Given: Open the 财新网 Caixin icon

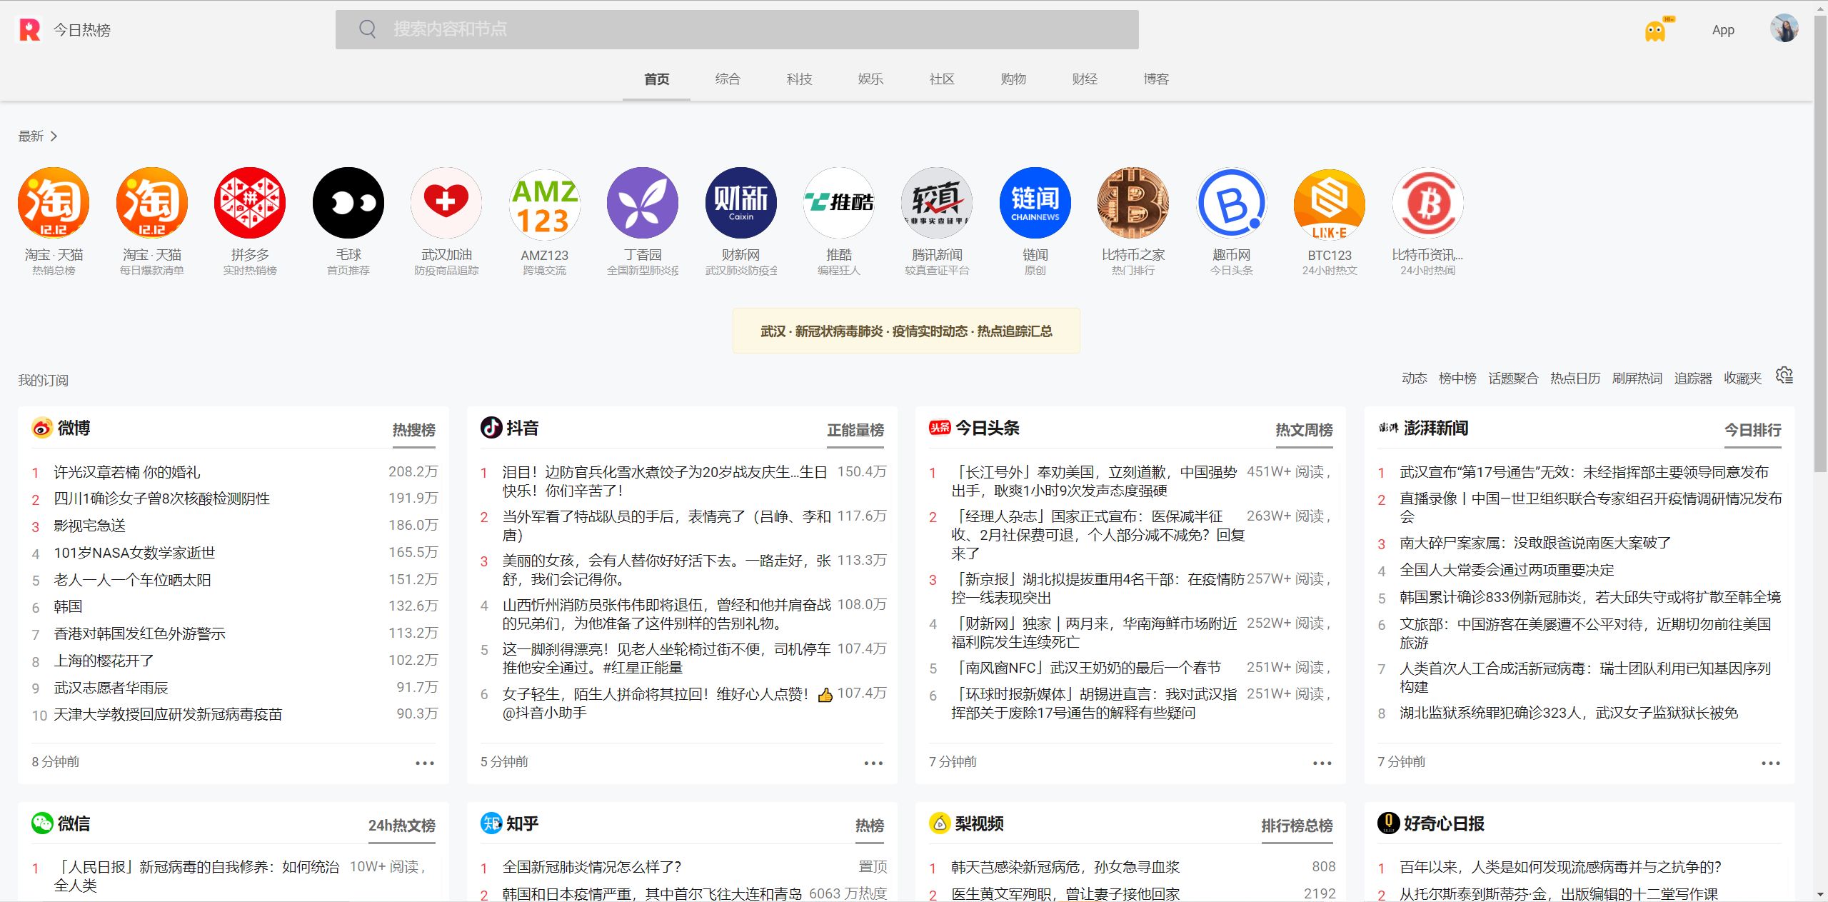Looking at the screenshot, I should point(741,203).
